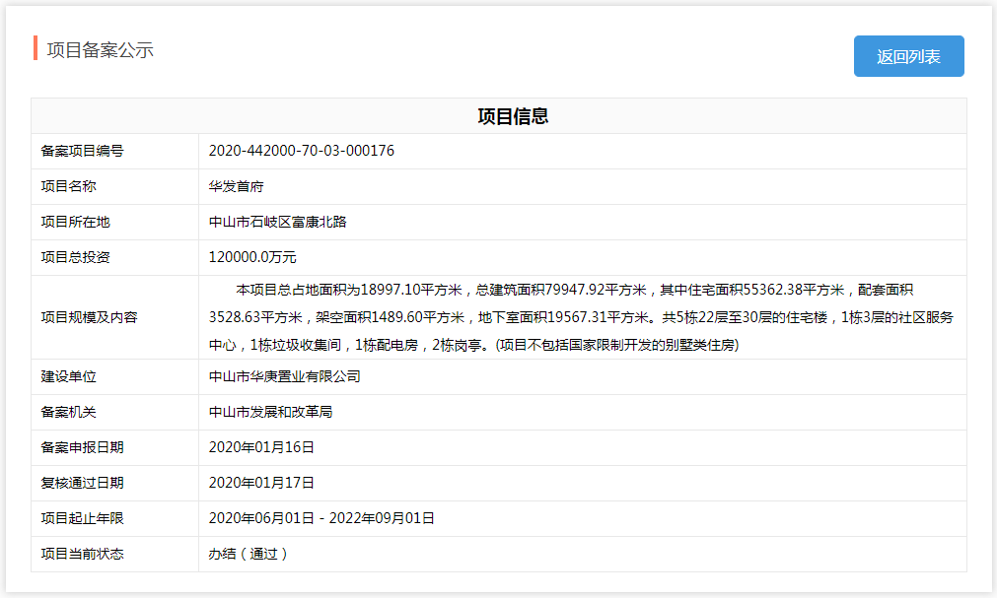
Task: Select review date 2020年01月17日
Action: click(261, 483)
